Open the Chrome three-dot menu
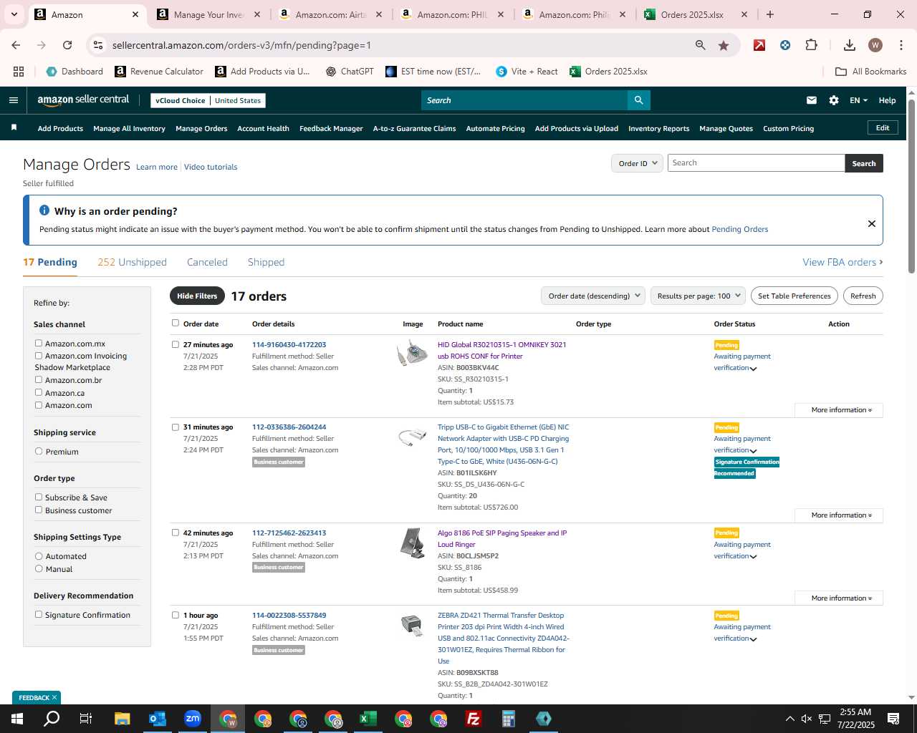The height and width of the screenshot is (733, 917). pyautogui.click(x=900, y=45)
